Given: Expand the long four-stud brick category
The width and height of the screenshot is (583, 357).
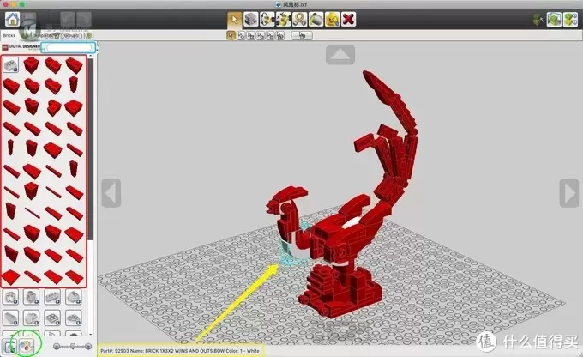Looking at the screenshot, I should point(52,298).
